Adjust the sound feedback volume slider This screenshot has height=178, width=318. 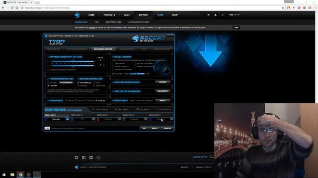pos(137,74)
